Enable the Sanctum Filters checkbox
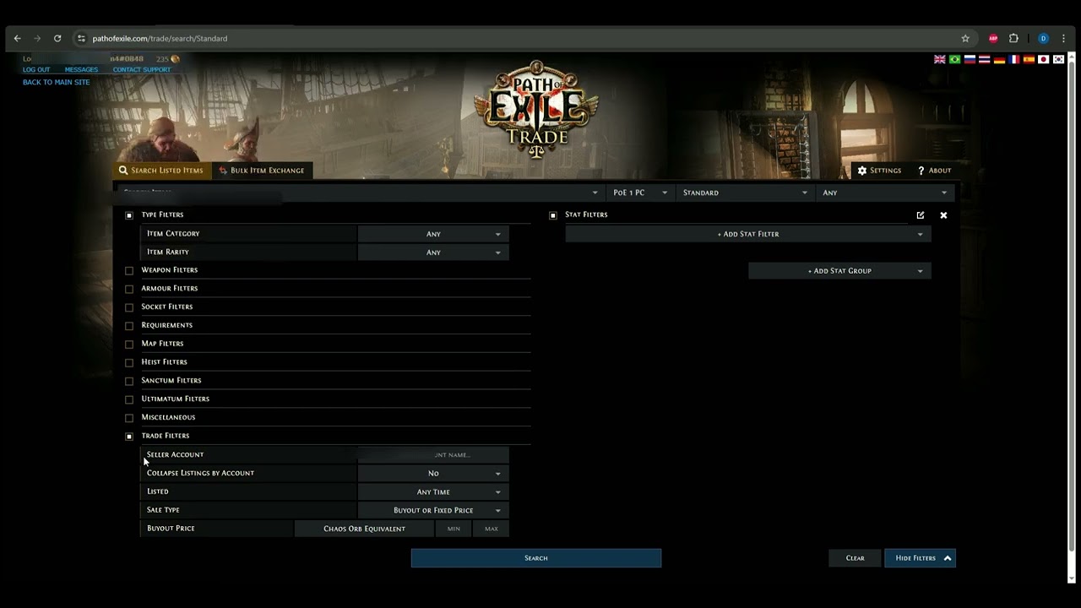 click(129, 381)
